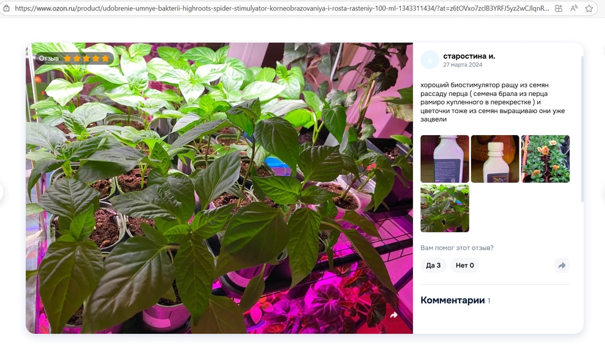Open second white bottle thumbnail

pos(494,159)
